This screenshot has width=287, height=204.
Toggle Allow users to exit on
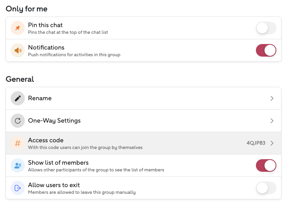(x=266, y=188)
